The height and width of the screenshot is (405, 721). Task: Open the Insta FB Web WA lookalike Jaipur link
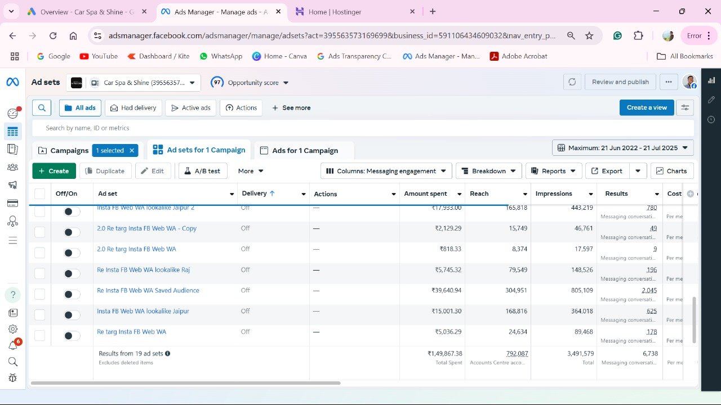(143, 311)
